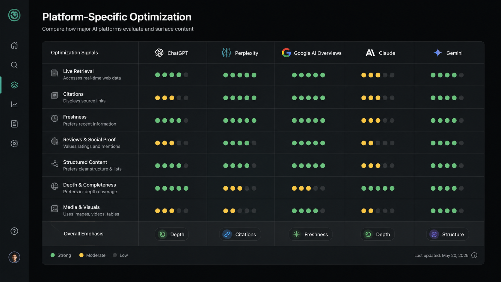Open the Home page from sidebar

(14, 45)
